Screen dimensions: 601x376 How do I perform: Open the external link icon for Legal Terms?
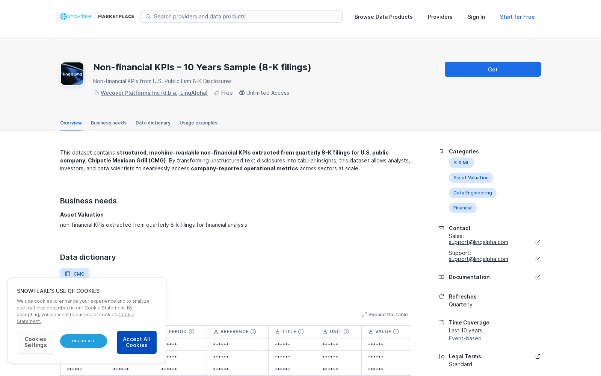pyautogui.click(x=538, y=356)
